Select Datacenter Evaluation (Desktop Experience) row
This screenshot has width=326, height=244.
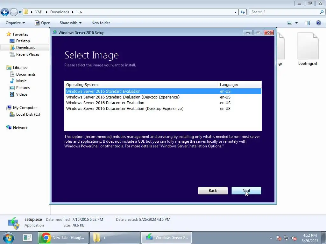click(x=163, y=109)
